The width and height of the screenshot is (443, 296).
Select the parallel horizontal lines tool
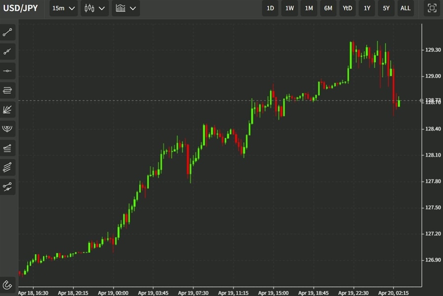pyautogui.click(x=7, y=90)
